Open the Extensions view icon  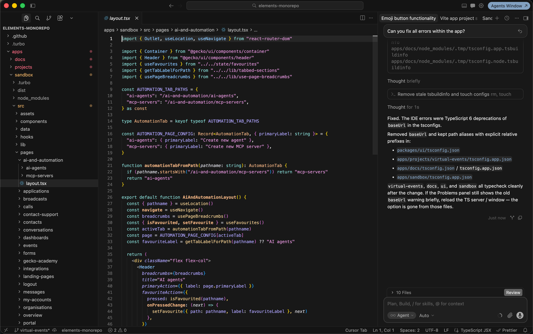[x=60, y=18]
